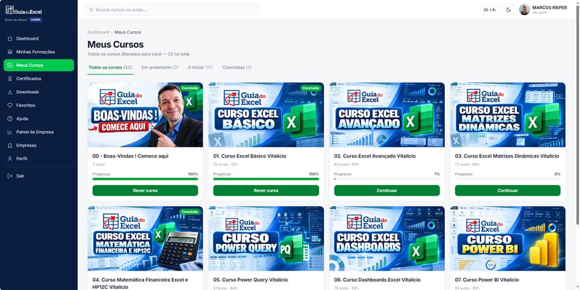Click the Dashboard breadcrumb link
Viewport: 580px width, 290px height.
tap(98, 32)
